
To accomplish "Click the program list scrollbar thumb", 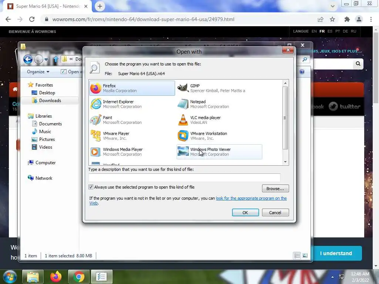I will (285, 118).
